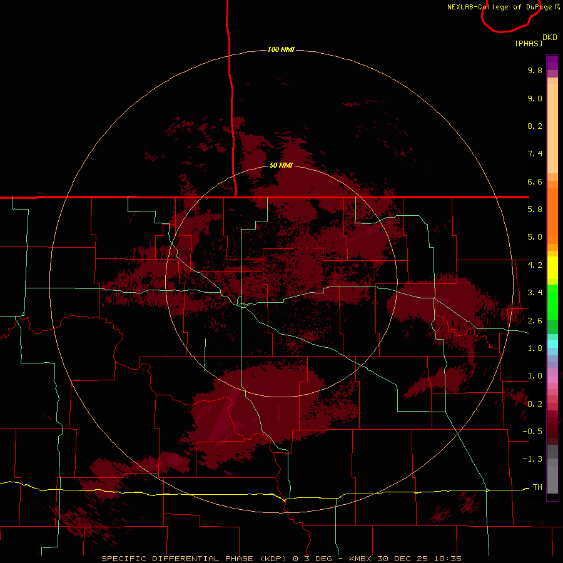563x563 pixels.
Task: Click the orange band of the color scale
Action: [552, 215]
